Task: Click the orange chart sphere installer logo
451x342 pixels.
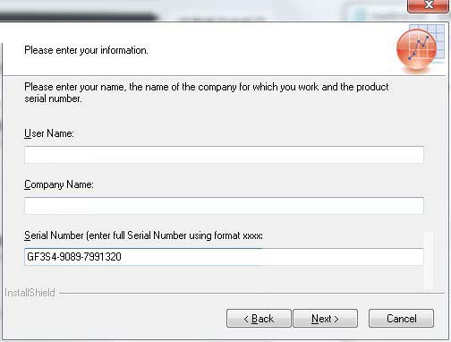Action: click(x=416, y=49)
